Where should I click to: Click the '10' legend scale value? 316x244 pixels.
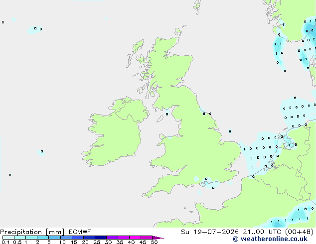click(62, 242)
